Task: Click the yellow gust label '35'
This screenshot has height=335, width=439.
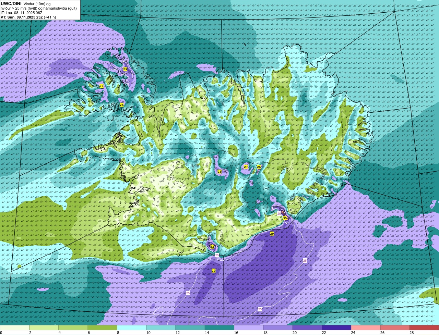Action: [x=285, y=218]
